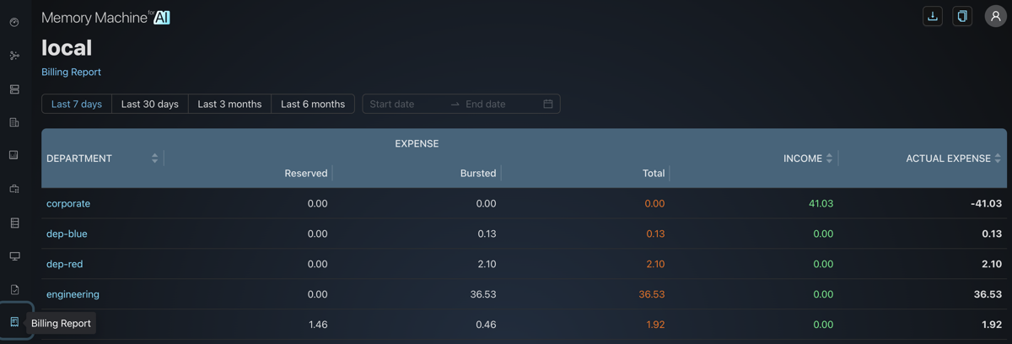Select the Last 7 days range
The height and width of the screenshot is (344, 1012).
pos(77,104)
